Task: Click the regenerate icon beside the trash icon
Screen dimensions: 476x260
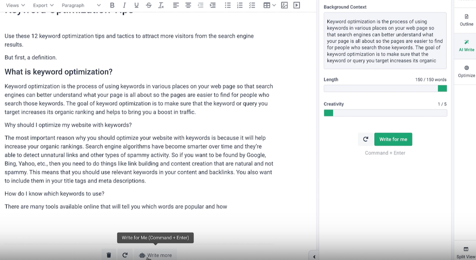Action: (x=125, y=255)
